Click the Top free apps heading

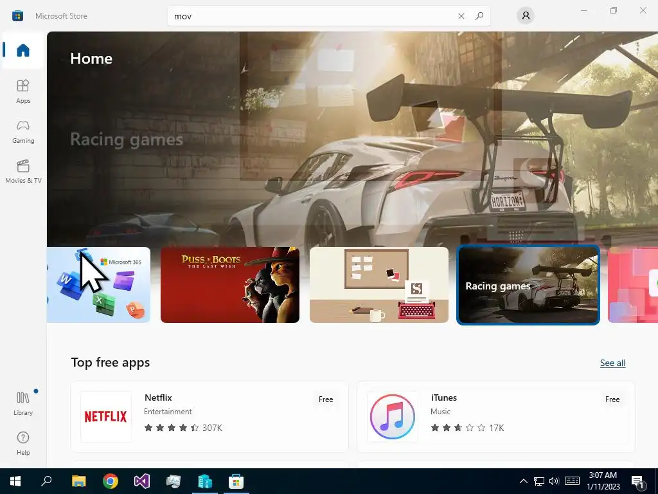pos(111,363)
